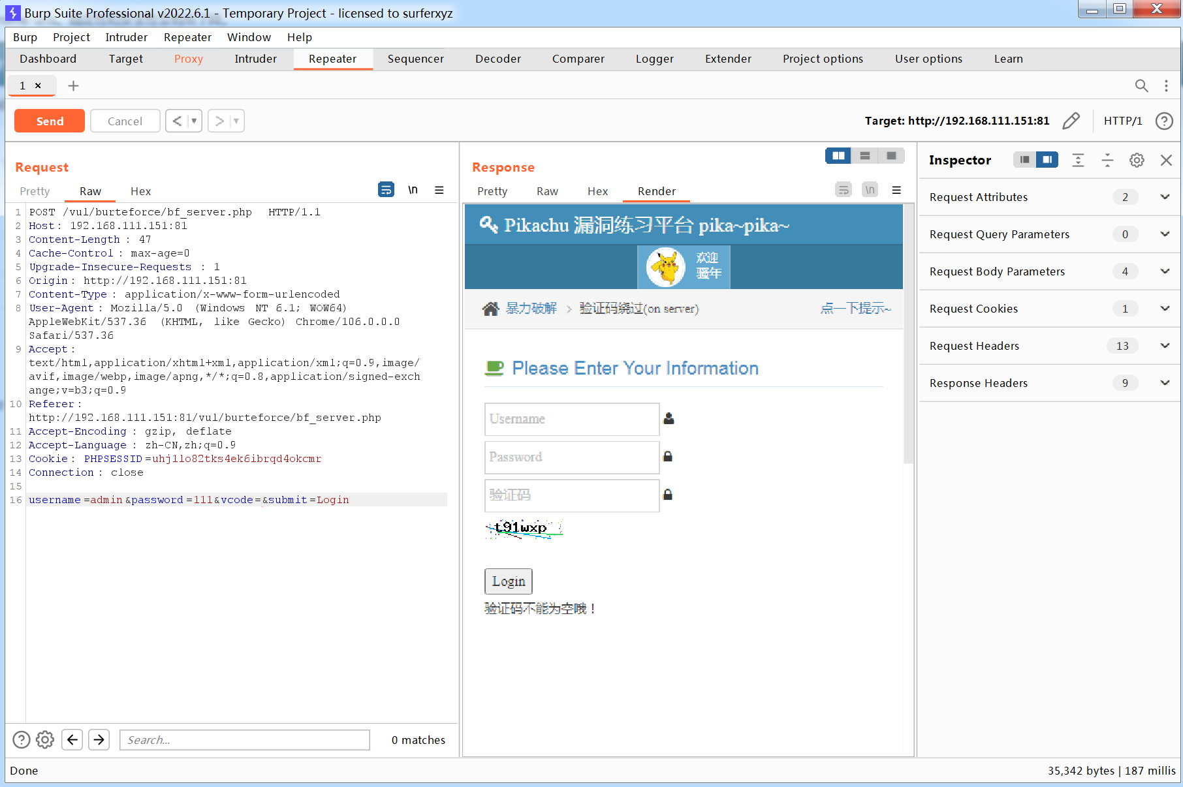This screenshot has height=787, width=1183.
Task: Switch to side-by-side layout view
Action: pos(838,155)
